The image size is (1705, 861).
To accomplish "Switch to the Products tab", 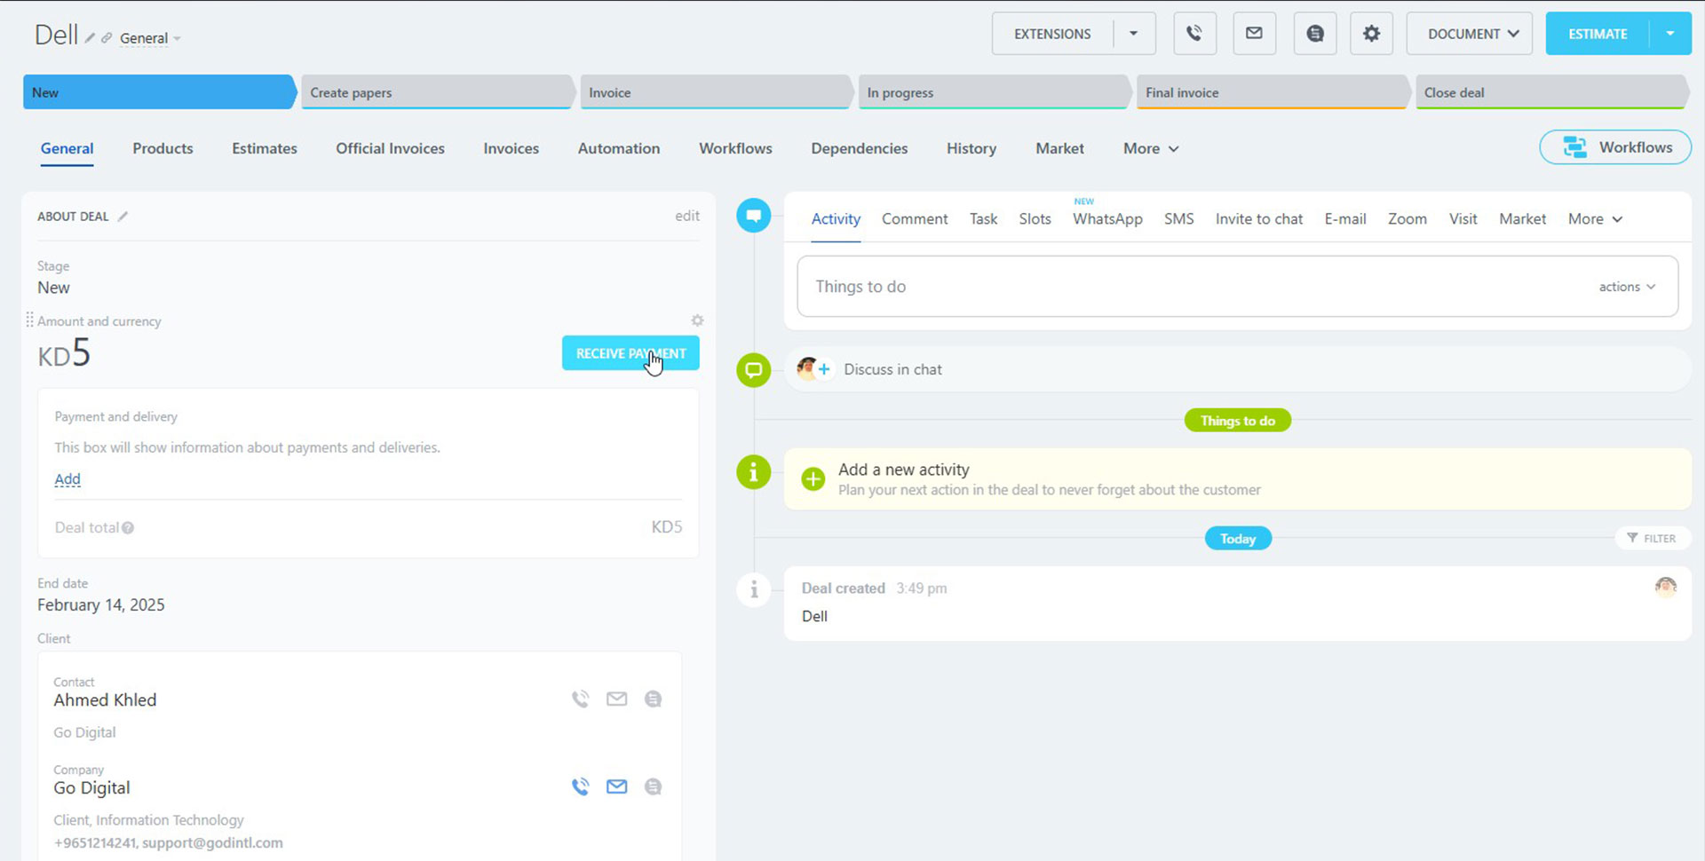I will point(163,148).
